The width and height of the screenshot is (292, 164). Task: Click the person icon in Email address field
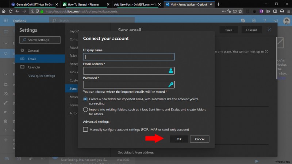[171, 71]
